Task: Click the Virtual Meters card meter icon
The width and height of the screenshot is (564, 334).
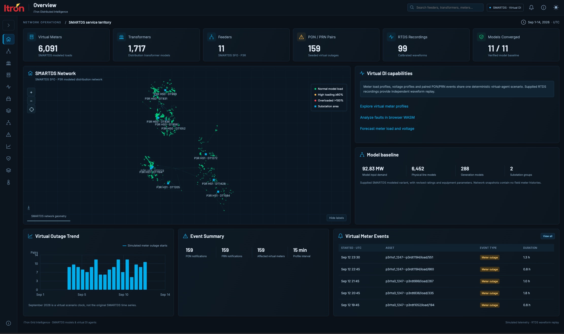Action: [31, 37]
